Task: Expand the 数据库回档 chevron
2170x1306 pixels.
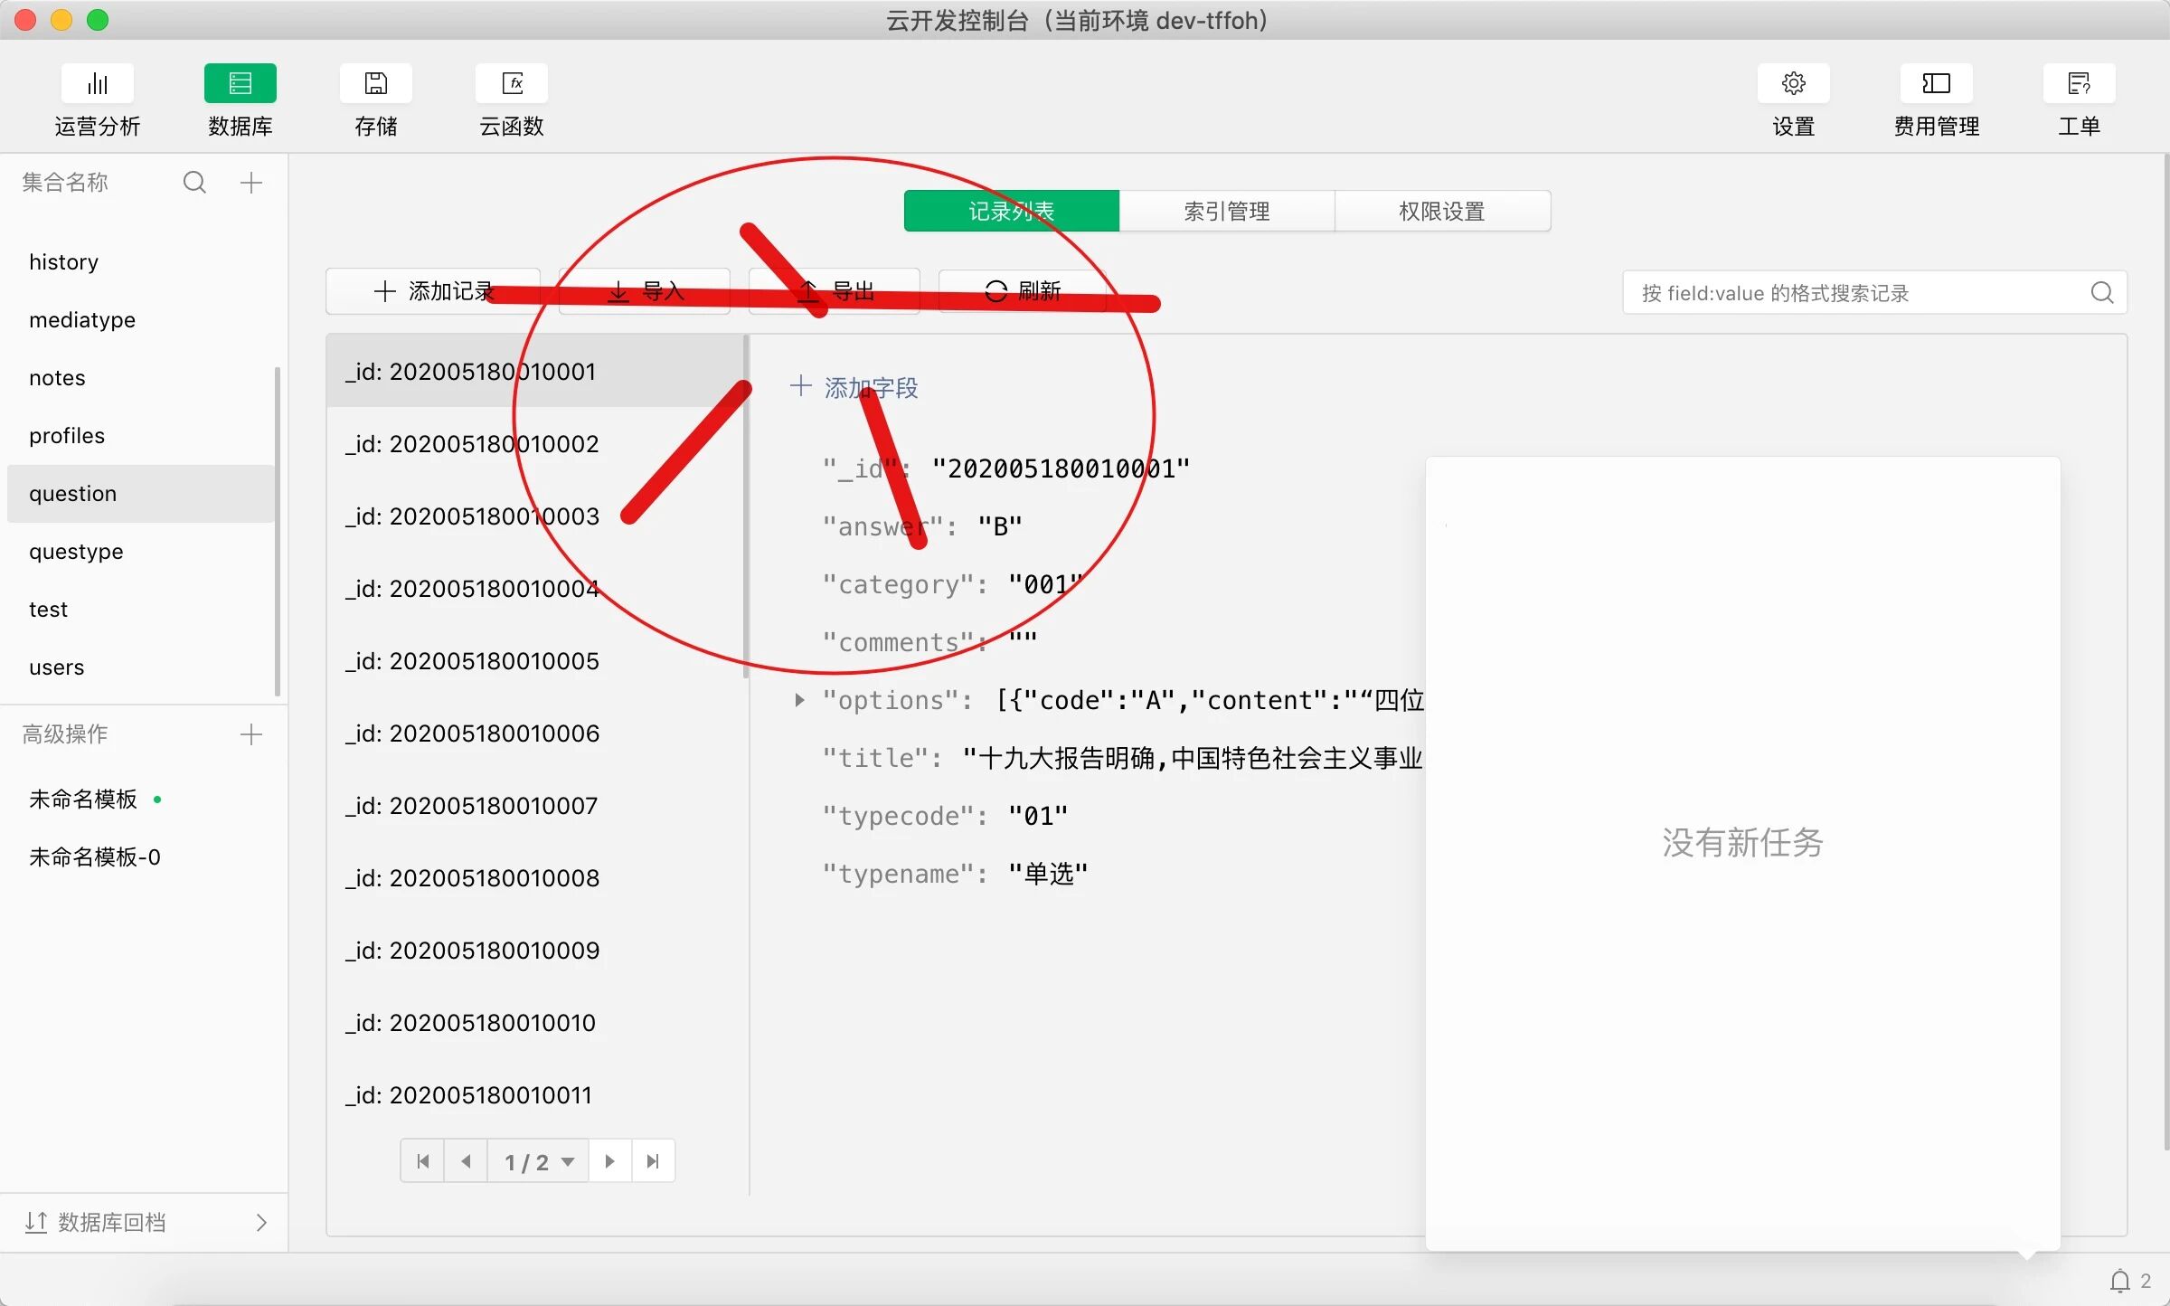Action: [261, 1223]
